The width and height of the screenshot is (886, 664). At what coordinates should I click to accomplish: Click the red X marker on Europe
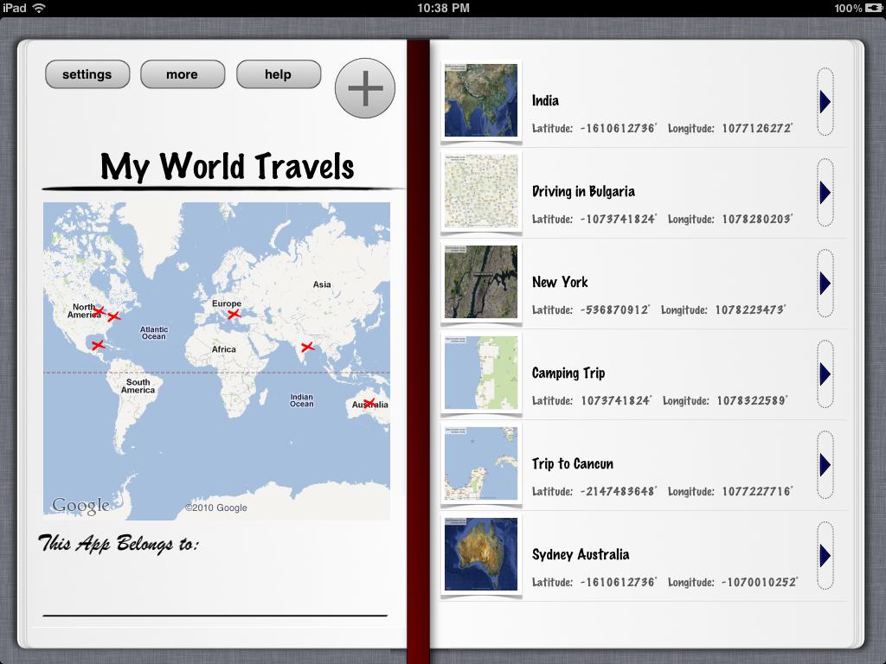[x=233, y=315]
